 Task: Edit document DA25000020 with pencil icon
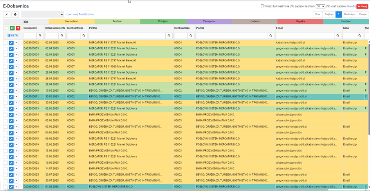(11, 151)
